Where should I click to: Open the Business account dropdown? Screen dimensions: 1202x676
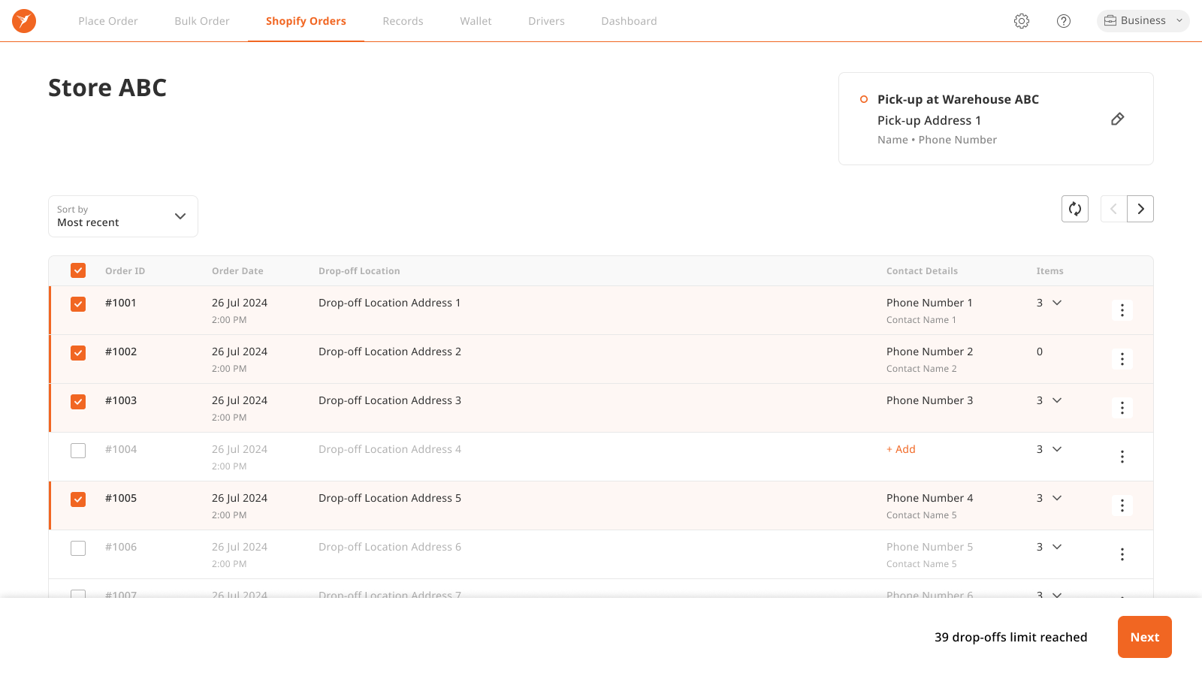pos(1143,20)
